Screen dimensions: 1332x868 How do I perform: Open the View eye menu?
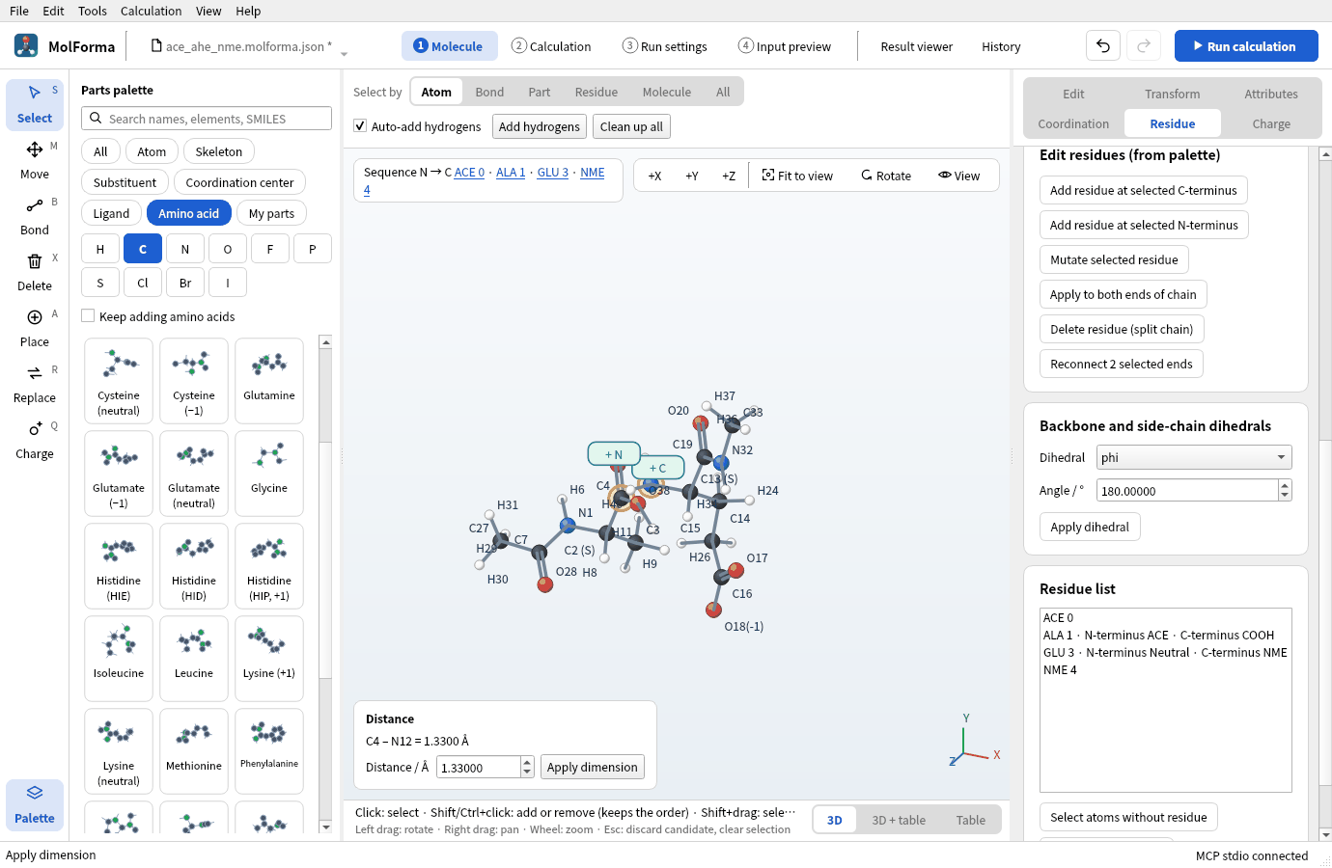[x=958, y=176]
